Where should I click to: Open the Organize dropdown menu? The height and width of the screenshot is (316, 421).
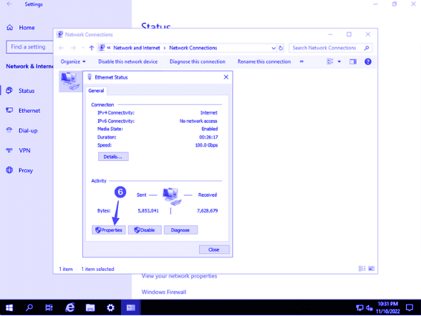tap(73, 61)
